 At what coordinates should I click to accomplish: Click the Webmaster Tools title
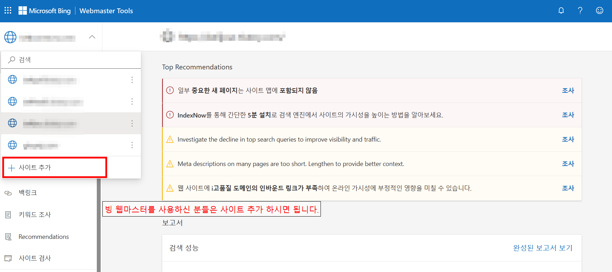click(106, 11)
